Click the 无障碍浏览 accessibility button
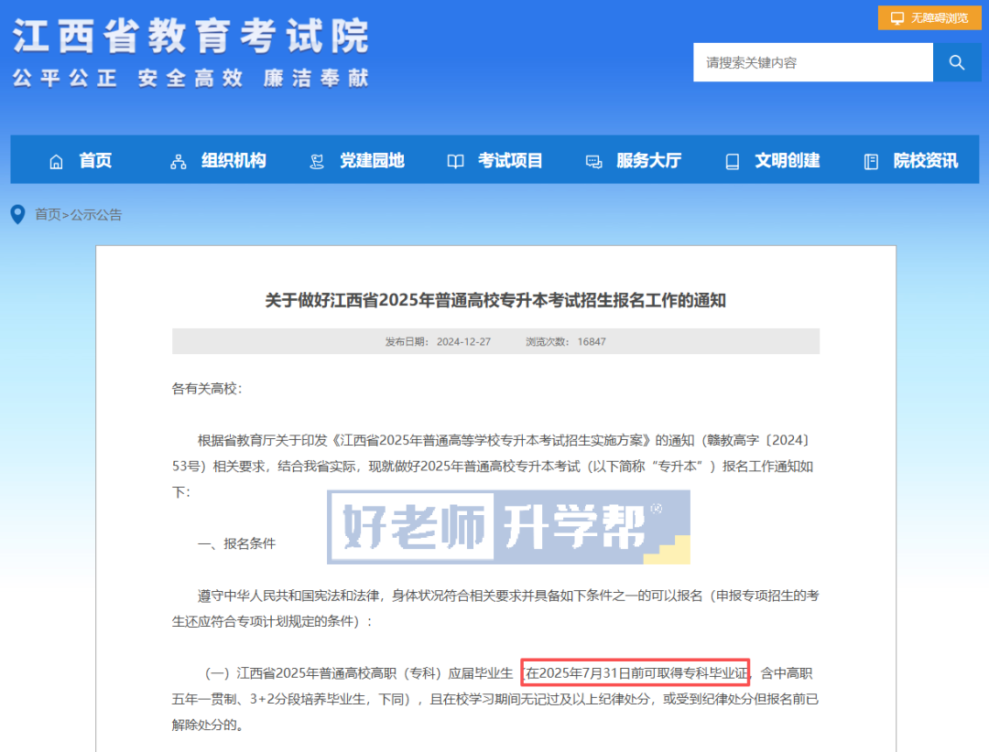 click(929, 17)
